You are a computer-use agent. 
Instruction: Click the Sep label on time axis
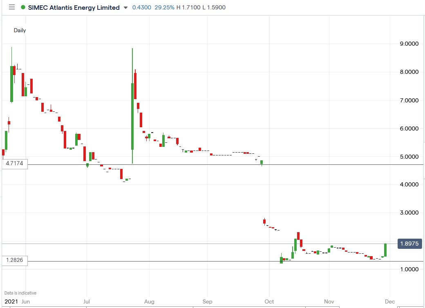pos(207,301)
